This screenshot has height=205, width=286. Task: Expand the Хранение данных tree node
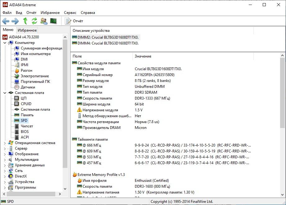pyautogui.click(x=5, y=165)
